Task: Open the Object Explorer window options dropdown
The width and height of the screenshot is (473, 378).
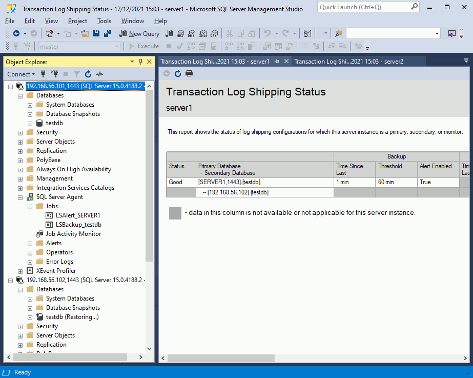Action: pos(132,62)
